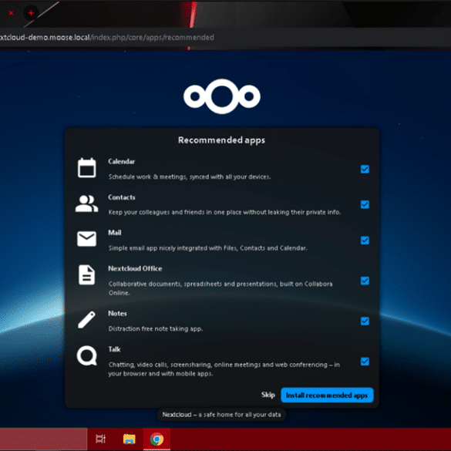This screenshot has width=451, height=451.
Task: Click Install recommended apps button
Action: click(327, 395)
